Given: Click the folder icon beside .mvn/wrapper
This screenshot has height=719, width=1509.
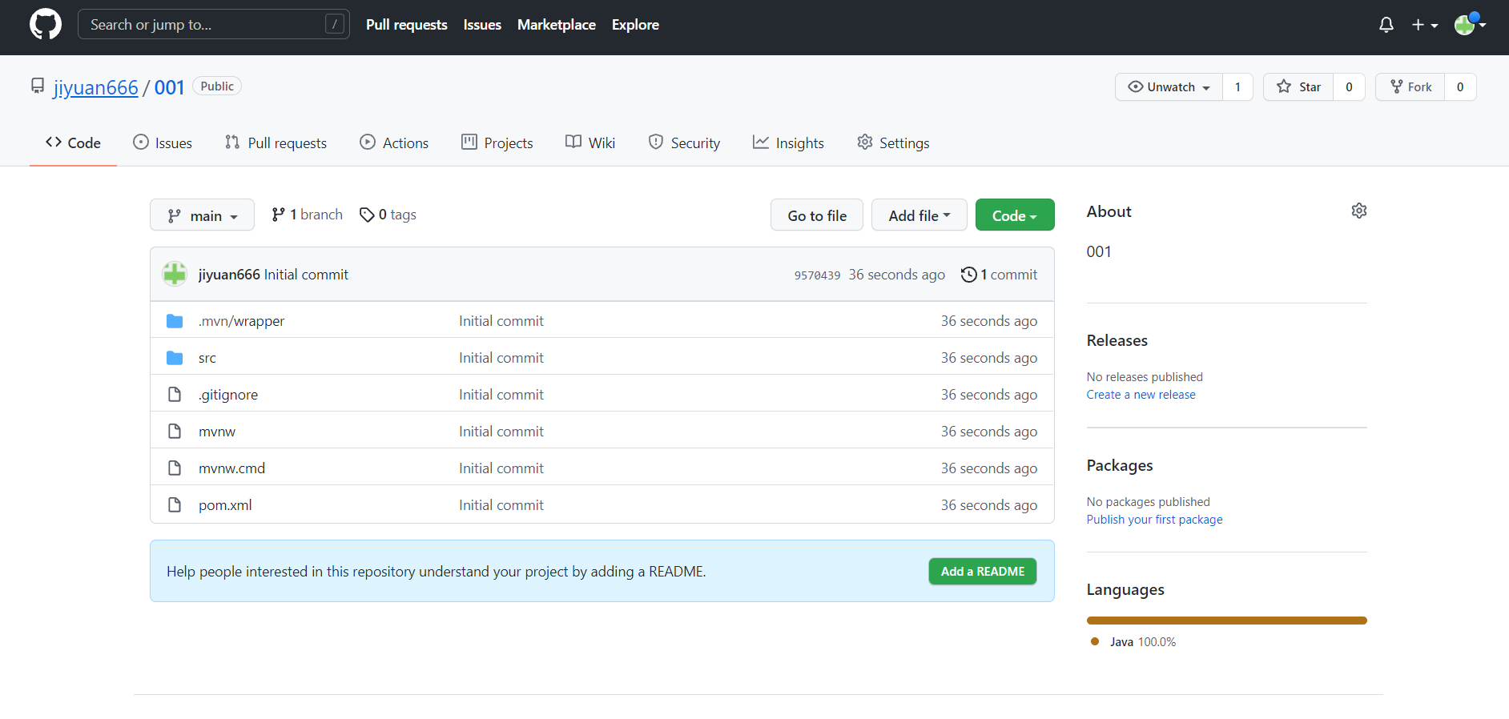Looking at the screenshot, I should [175, 321].
